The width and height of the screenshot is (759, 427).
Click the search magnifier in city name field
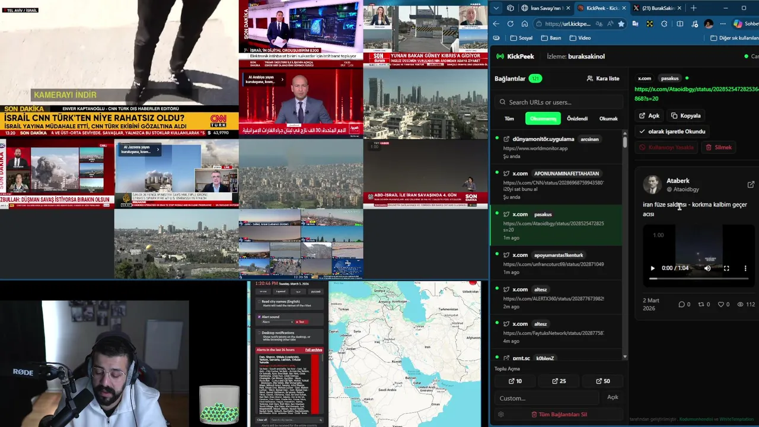coord(321,420)
